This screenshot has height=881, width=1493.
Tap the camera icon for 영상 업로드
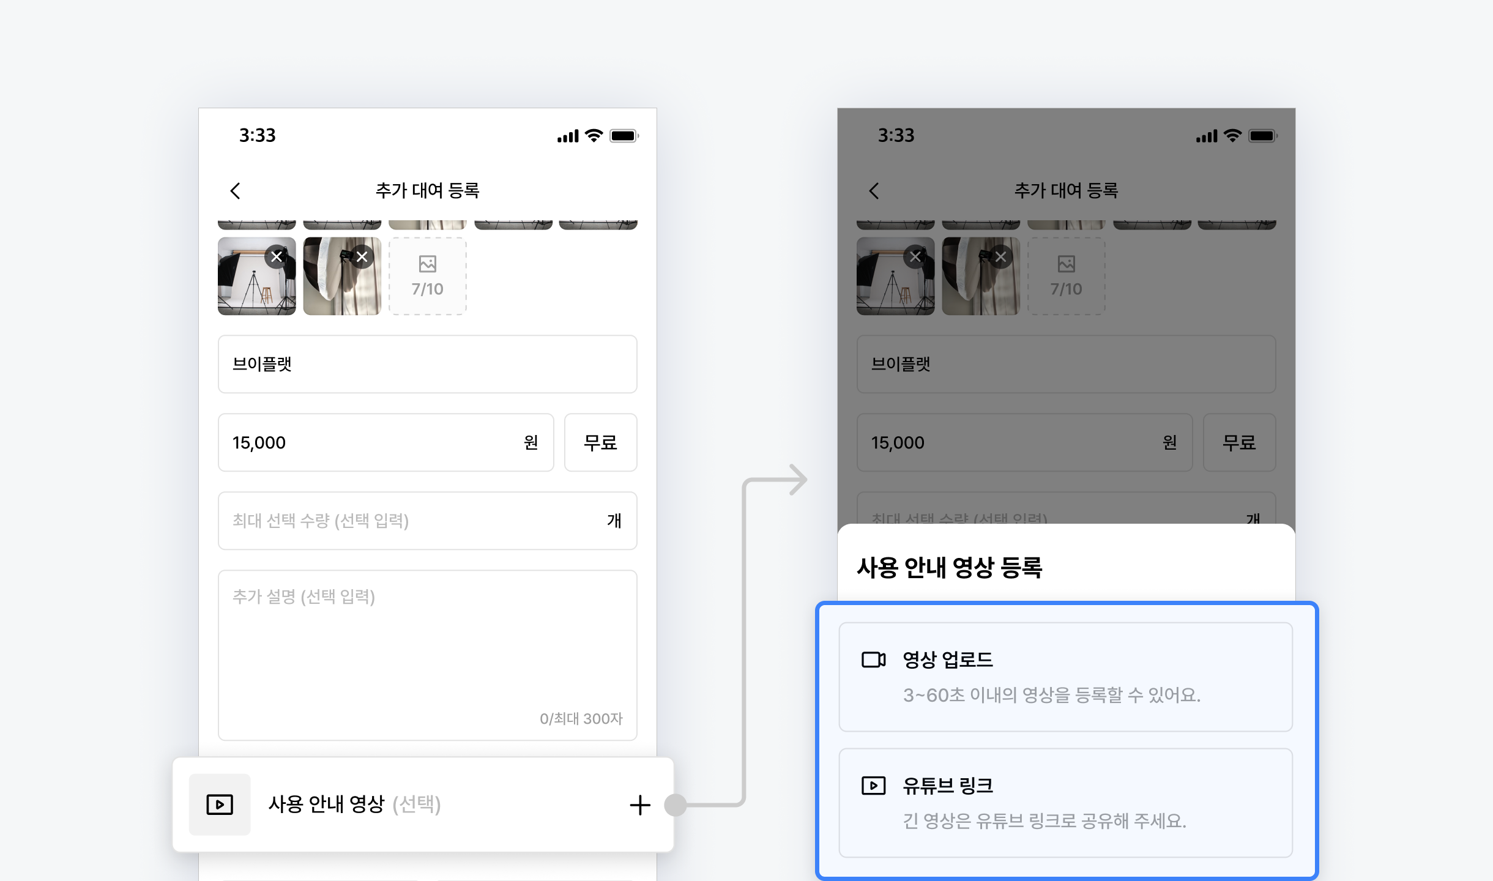point(873,660)
